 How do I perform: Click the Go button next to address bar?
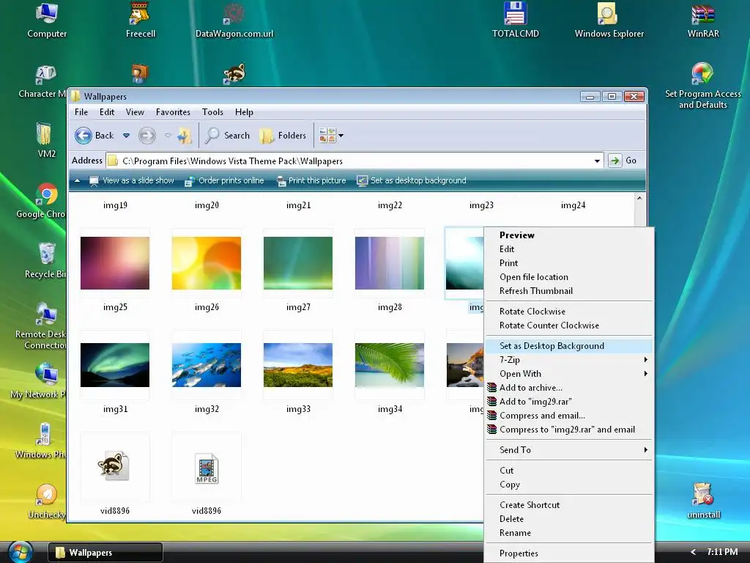[x=623, y=161]
